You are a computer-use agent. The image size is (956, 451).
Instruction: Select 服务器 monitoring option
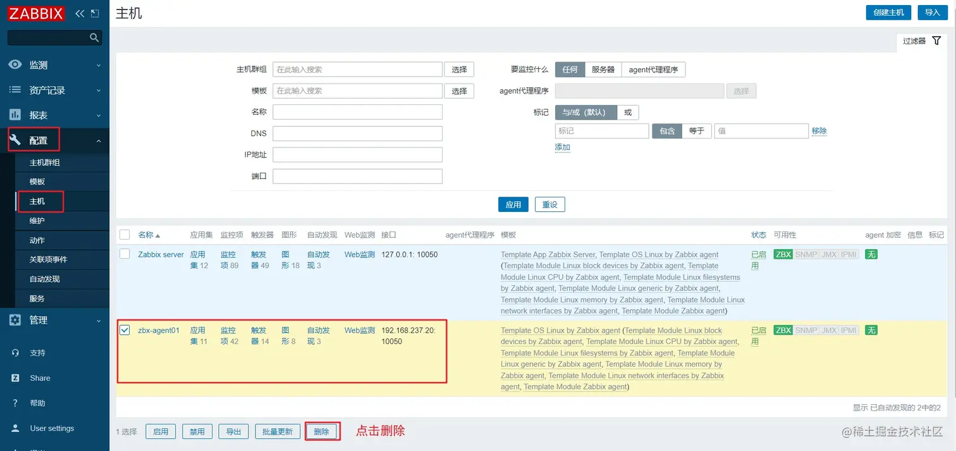coord(603,70)
